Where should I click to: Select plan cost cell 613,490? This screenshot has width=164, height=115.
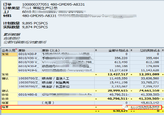[x=121, y=62]
